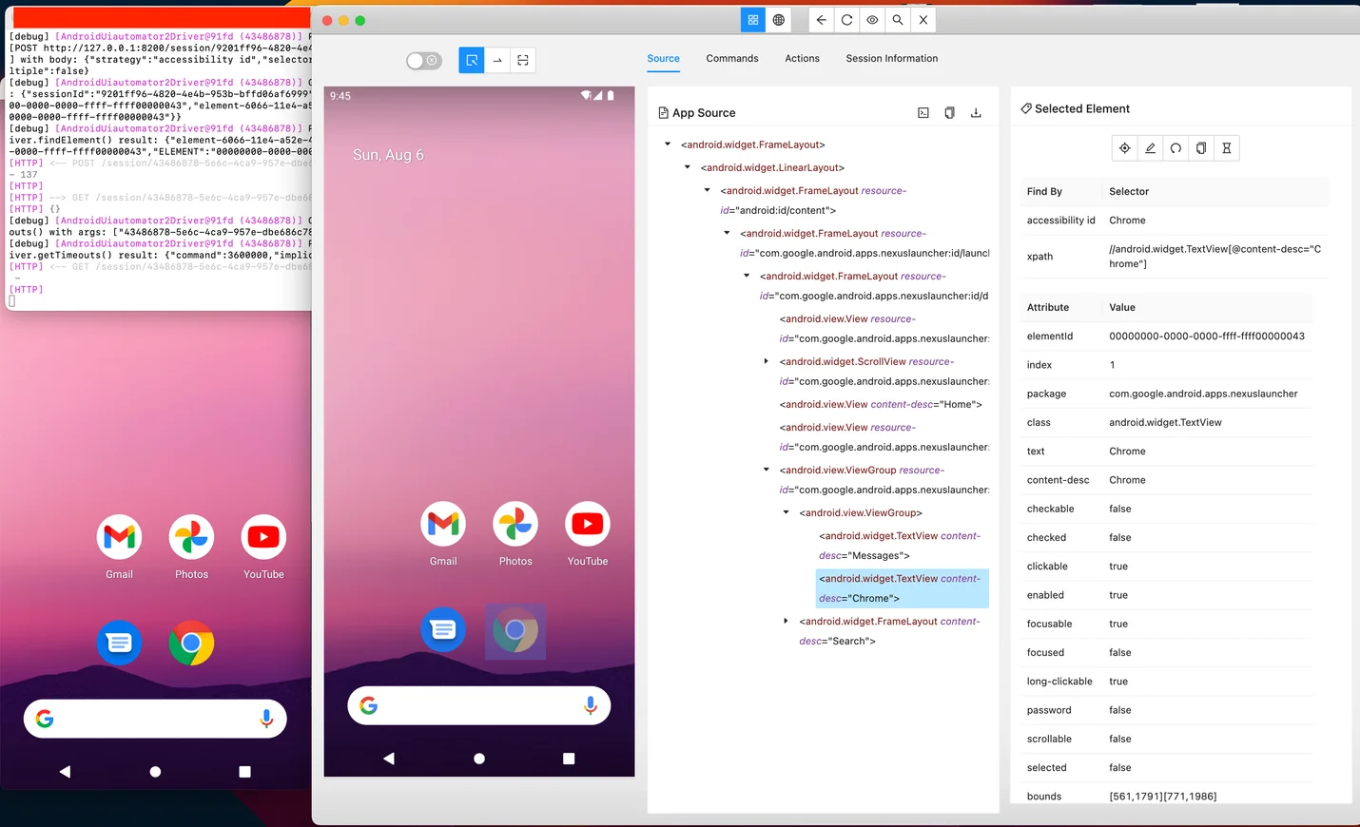This screenshot has width=1360, height=827.
Task: Open Messages in the emulator window
Action: 120,644
